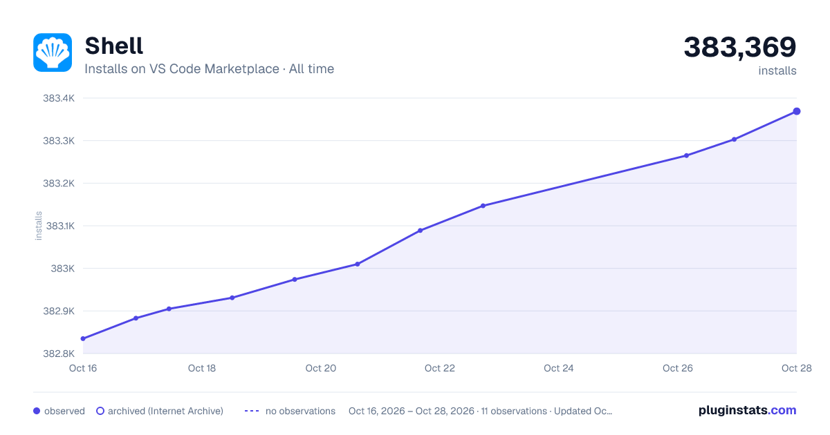830x435 pixels.
Task: Click the 383K y-axis label
Action: click(63, 269)
